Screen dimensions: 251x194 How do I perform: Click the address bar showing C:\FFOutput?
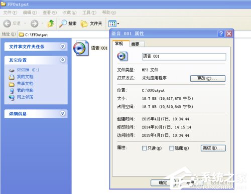tap(64, 35)
